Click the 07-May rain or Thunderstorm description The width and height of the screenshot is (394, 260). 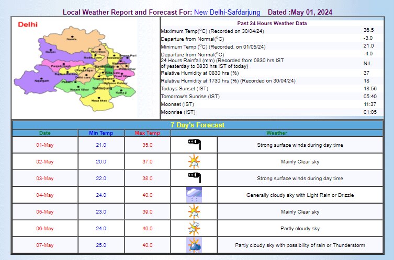point(300,245)
